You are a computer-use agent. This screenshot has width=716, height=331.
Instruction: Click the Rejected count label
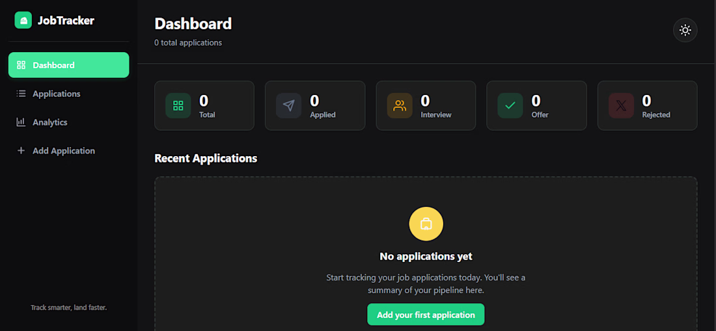click(x=656, y=115)
